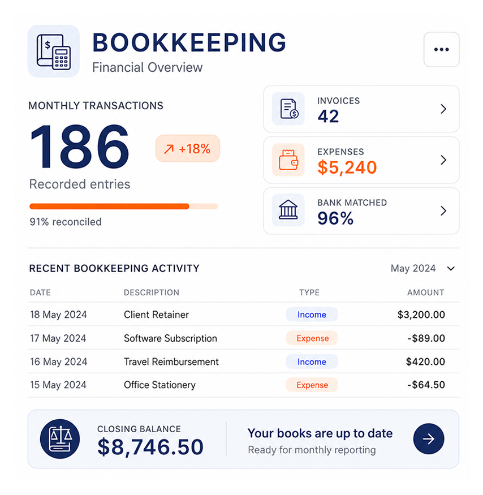Expand the Expenses card chevron
Image resolution: width=483 pixels, height=495 pixels.
tap(443, 160)
